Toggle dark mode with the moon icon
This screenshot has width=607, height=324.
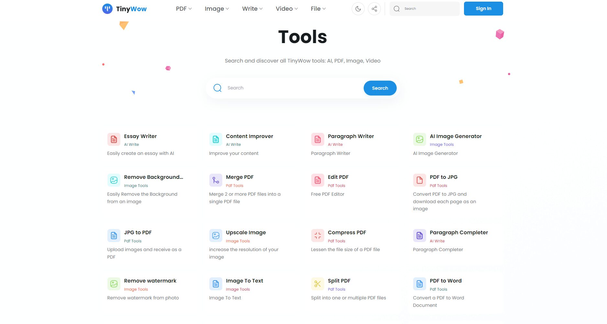pyautogui.click(x=358, y=9)
